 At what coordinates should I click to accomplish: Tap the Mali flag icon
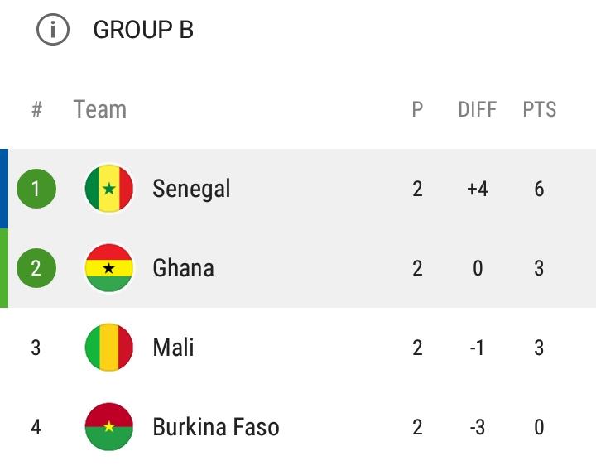pyautogui.click(x=109, y=348)
